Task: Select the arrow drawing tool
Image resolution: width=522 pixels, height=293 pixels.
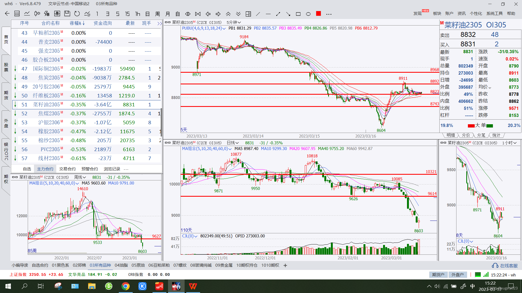Action: pos(288,14)
